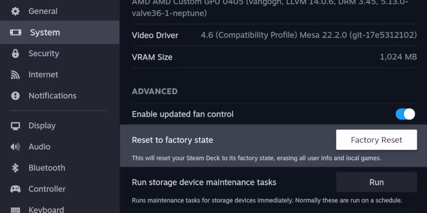
Task: Click the Bluetooth symbol icon
Action: click(15, 168)
